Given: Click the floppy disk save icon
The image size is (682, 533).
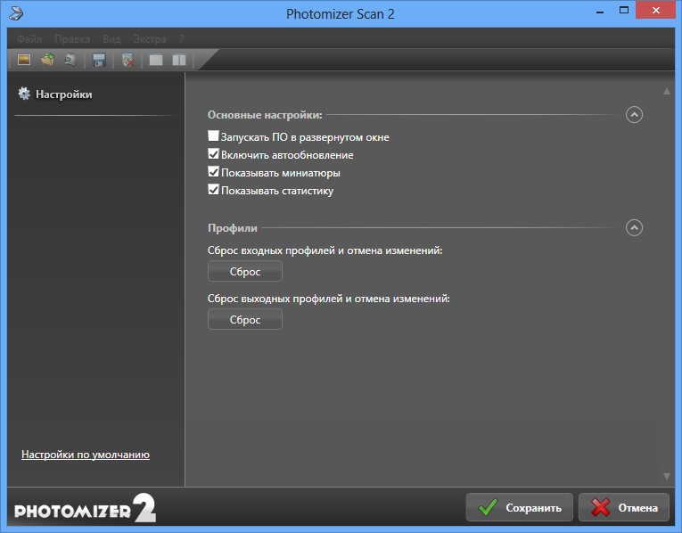Looking at the screenshot, I should click(99, 60).
